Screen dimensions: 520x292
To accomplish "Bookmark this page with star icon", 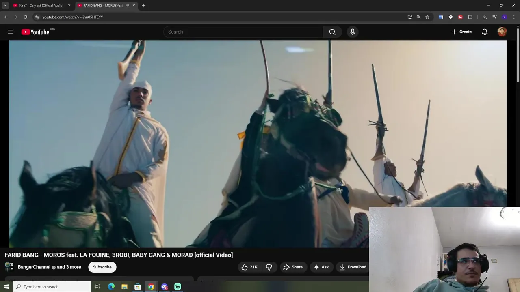I will point(427,17).
